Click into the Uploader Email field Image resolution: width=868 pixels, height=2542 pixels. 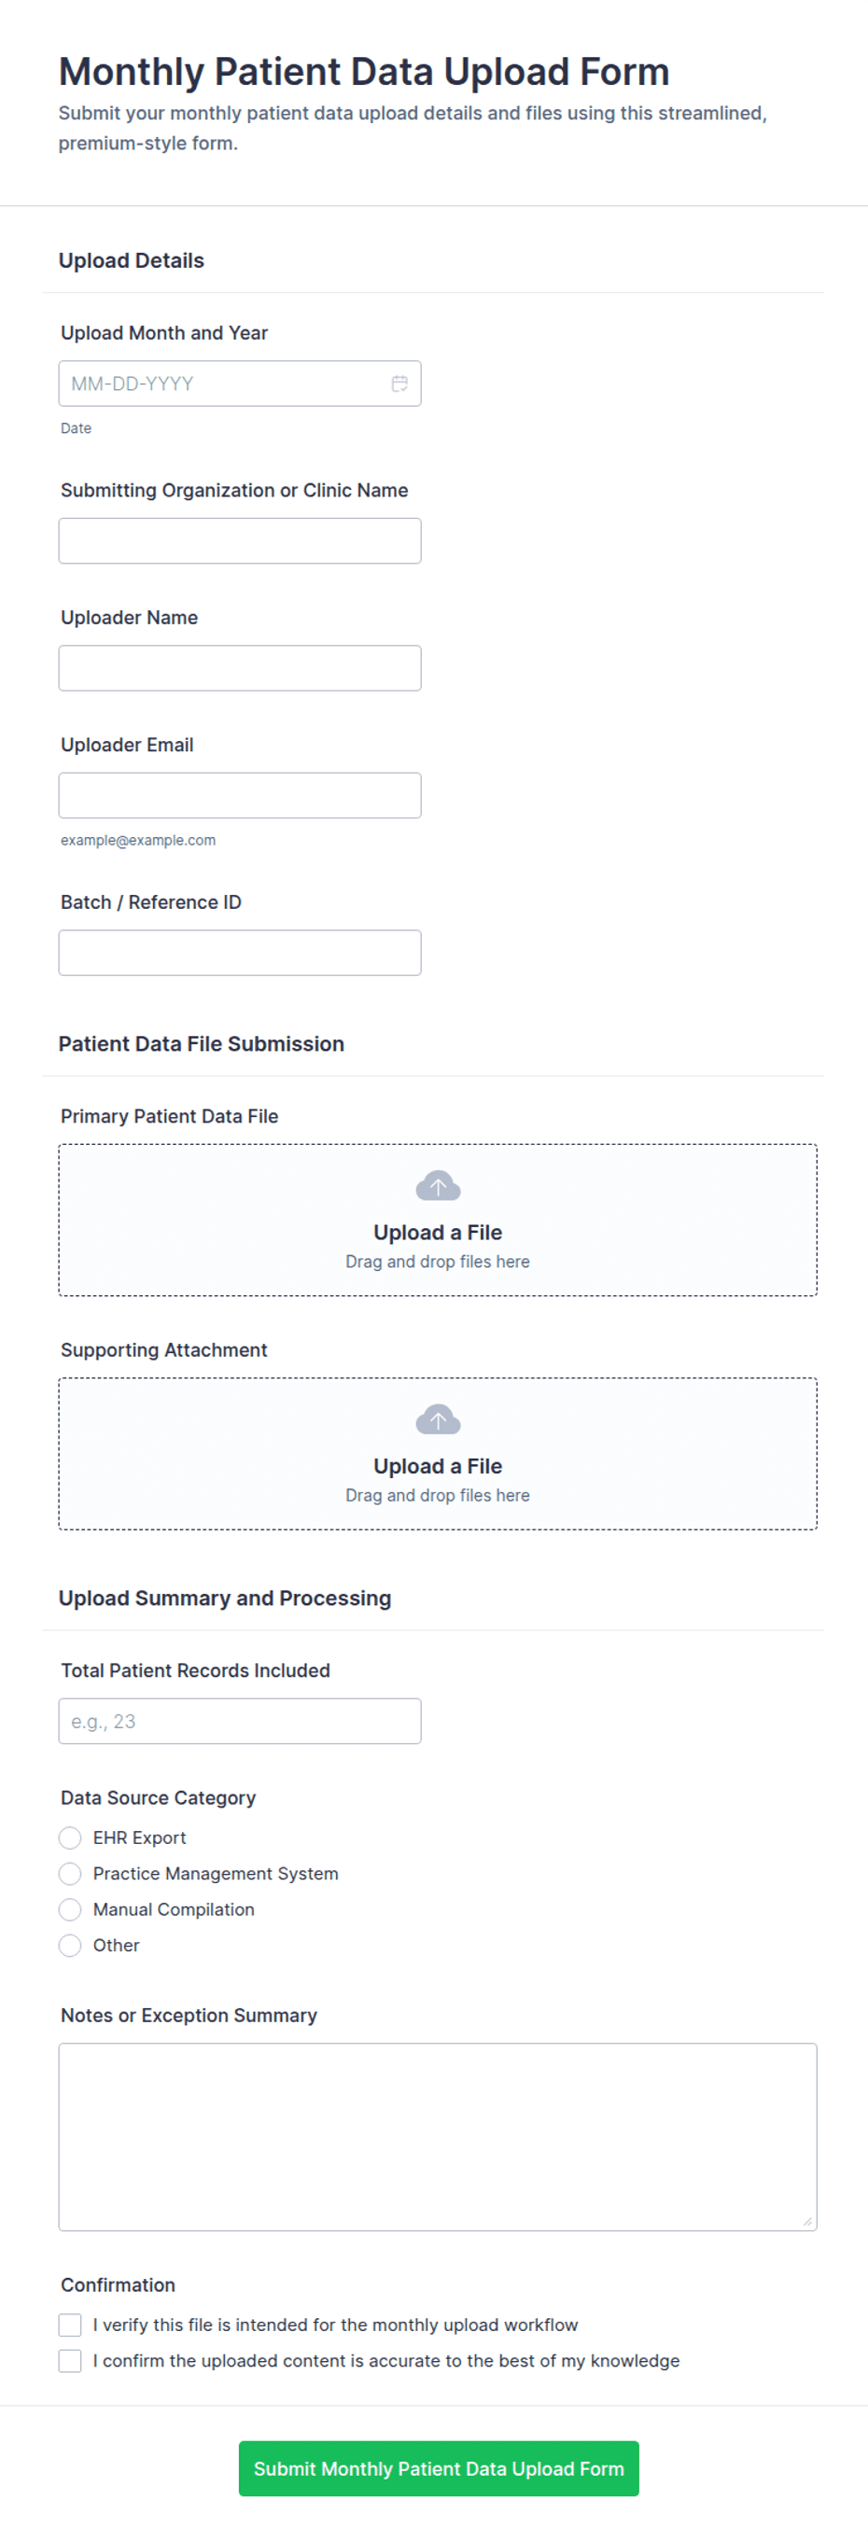click(x=240, y=795)
